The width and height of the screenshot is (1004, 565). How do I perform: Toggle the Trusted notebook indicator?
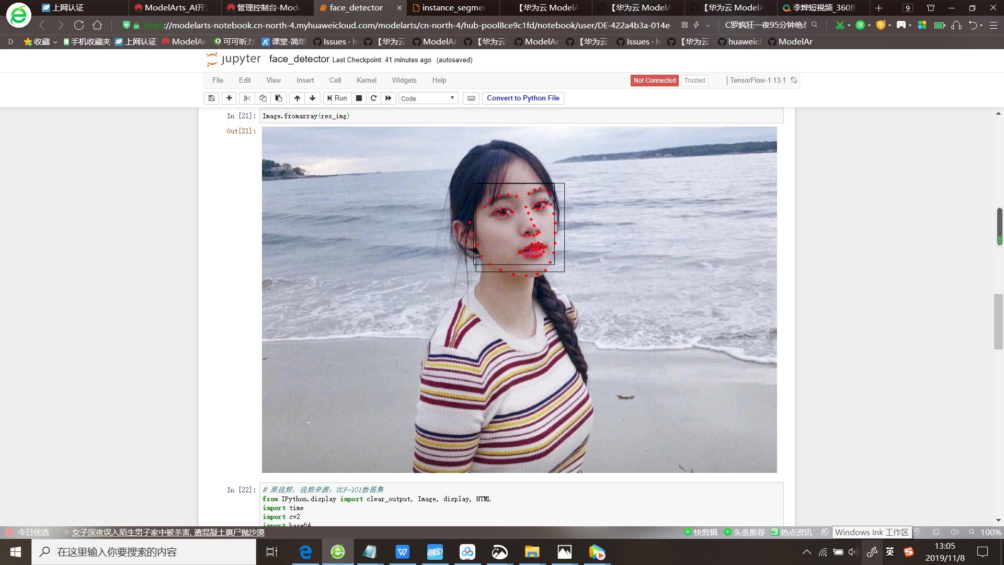pyautogui.click(x=694, y=80)
